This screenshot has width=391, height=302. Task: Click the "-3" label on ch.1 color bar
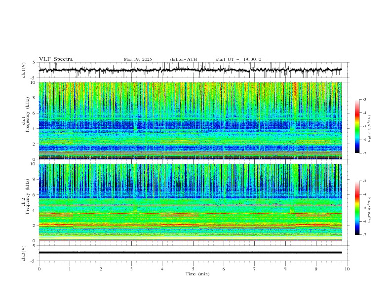click(x=364, y=99)
